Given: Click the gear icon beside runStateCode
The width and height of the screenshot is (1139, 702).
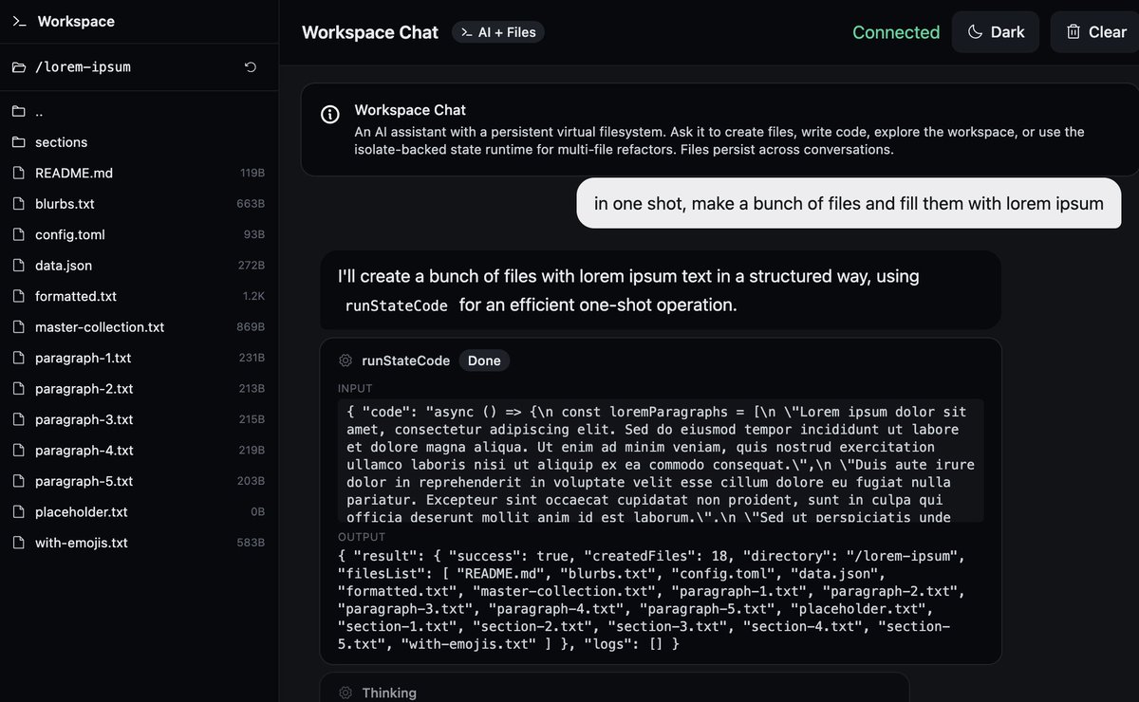Looking at the screenshot, I should pyautogui.click(x=345, y=360).
